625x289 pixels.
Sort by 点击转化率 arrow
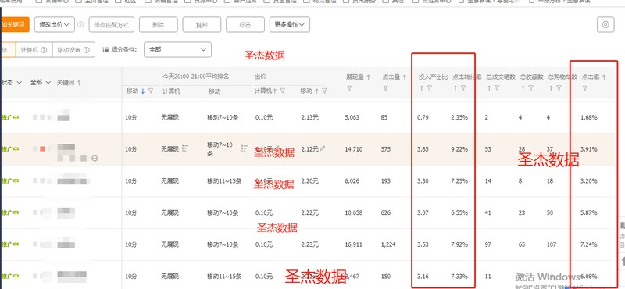455,88
